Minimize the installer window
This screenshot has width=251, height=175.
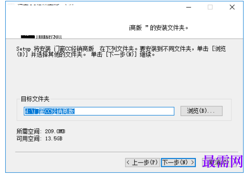tap(189, 7)
